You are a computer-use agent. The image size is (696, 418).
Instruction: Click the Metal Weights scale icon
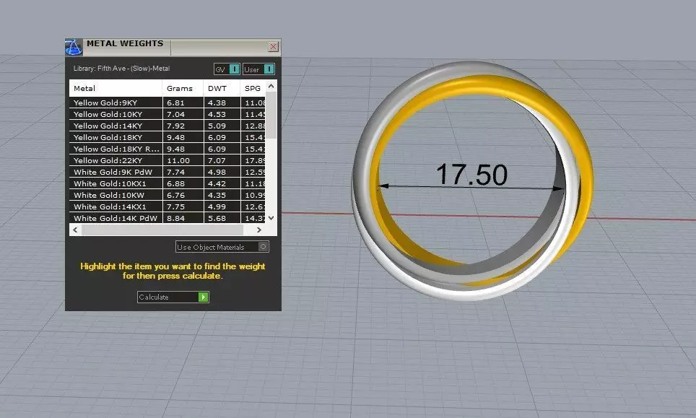click(x=73, y=47)
